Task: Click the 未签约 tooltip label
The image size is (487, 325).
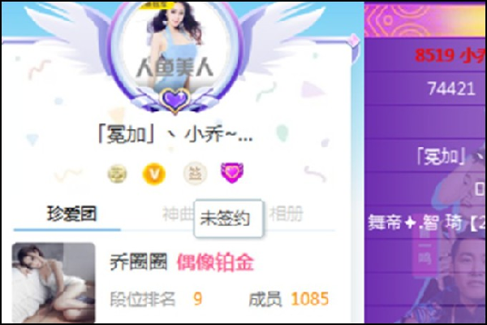Action: coord(225,218)
